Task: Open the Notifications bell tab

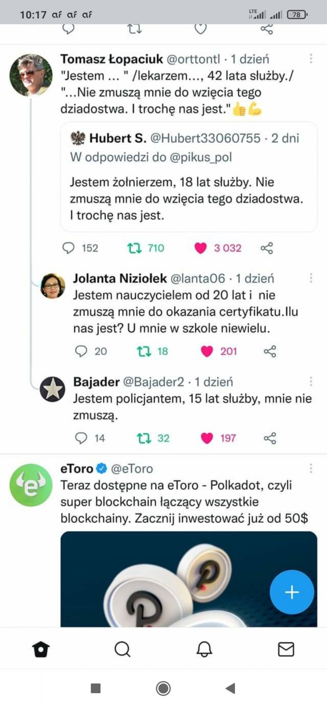Action: pyautogui.click(x=204, y=649)
